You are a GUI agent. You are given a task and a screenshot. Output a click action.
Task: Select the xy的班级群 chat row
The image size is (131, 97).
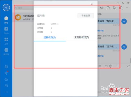coord(23,17)
